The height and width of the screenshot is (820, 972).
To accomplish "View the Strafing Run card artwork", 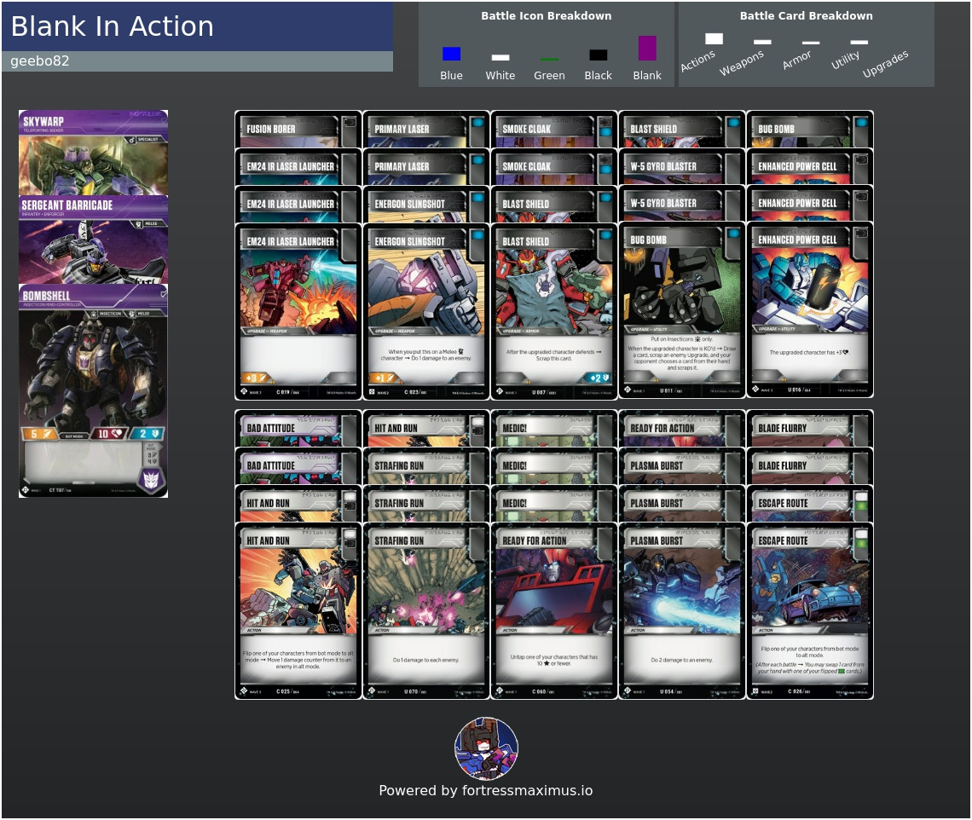I will click(425, 588).
